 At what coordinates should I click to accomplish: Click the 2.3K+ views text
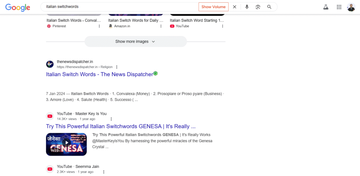(66, 172)
